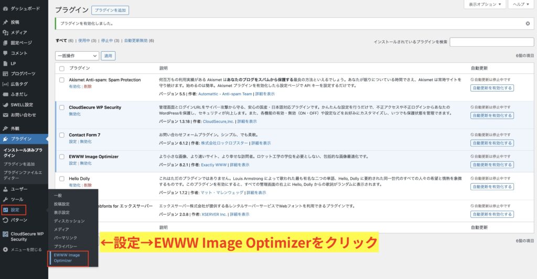Screen dimensions: 537x279
Task: Dismiss the plugin activated notice
Action: point(528,24)
